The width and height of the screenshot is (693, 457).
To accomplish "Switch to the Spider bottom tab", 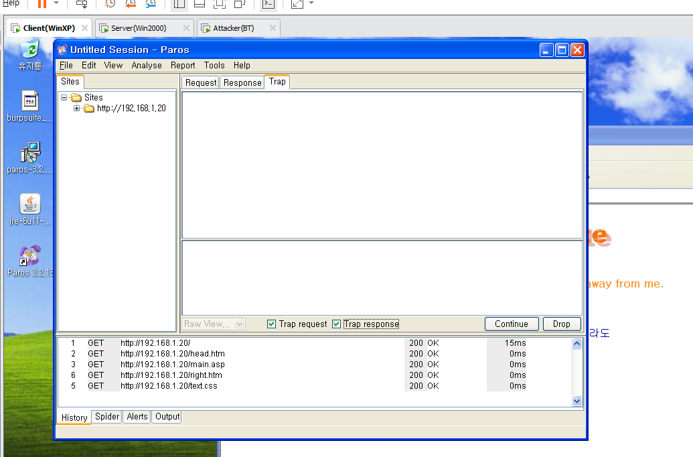I will (107, 417).
